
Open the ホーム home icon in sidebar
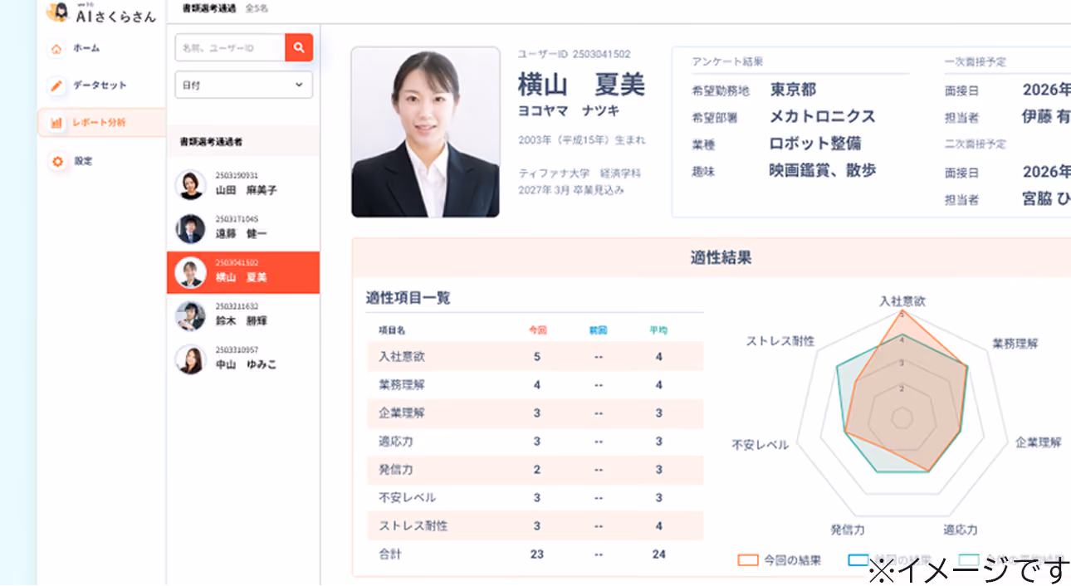coord(56,49)
